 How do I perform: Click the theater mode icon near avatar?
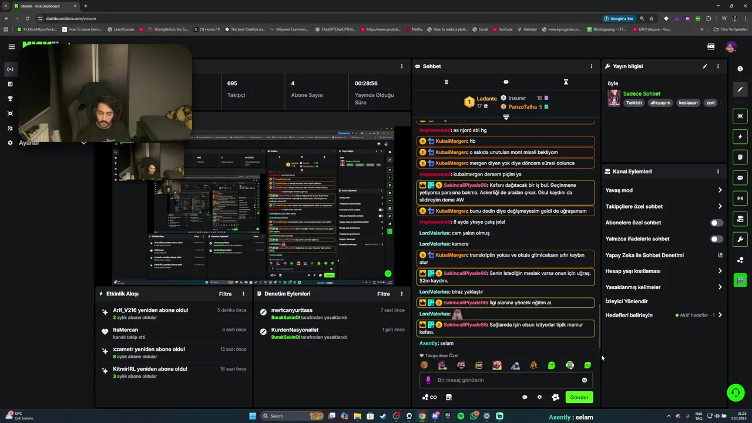tap(711, 46)
